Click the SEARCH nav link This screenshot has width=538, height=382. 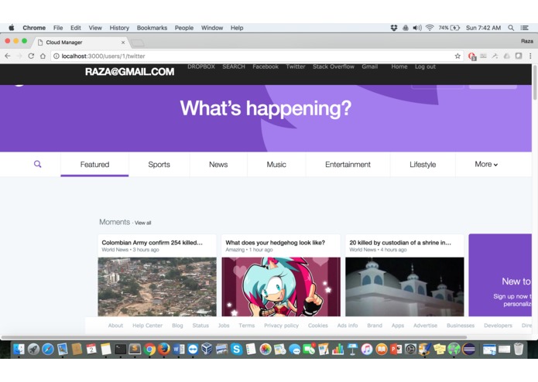(234, 67)
